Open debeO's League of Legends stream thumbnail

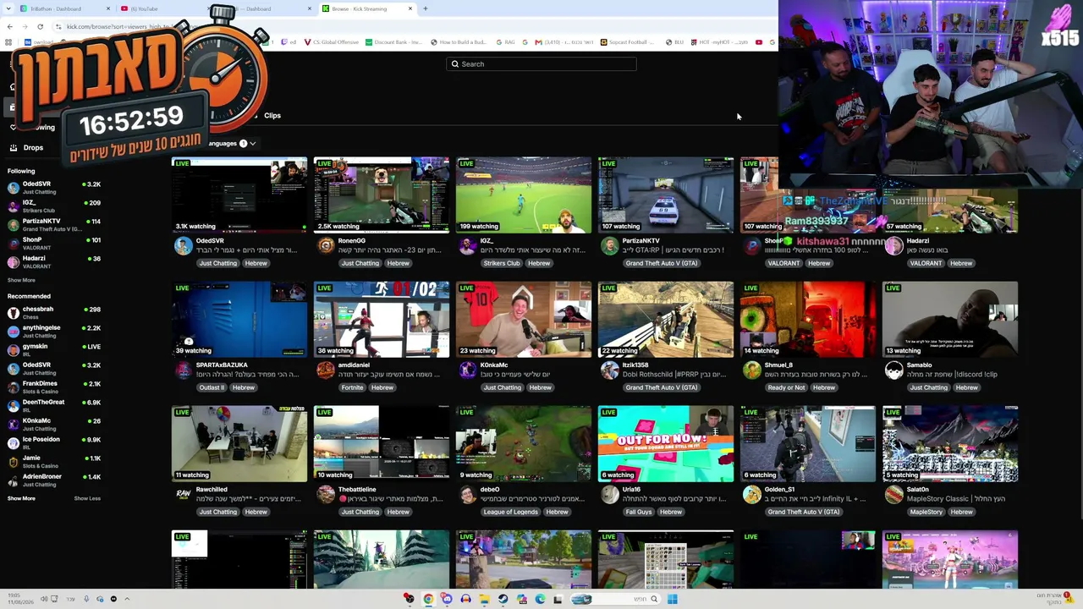pyautogui.click(x=524, y=443)
